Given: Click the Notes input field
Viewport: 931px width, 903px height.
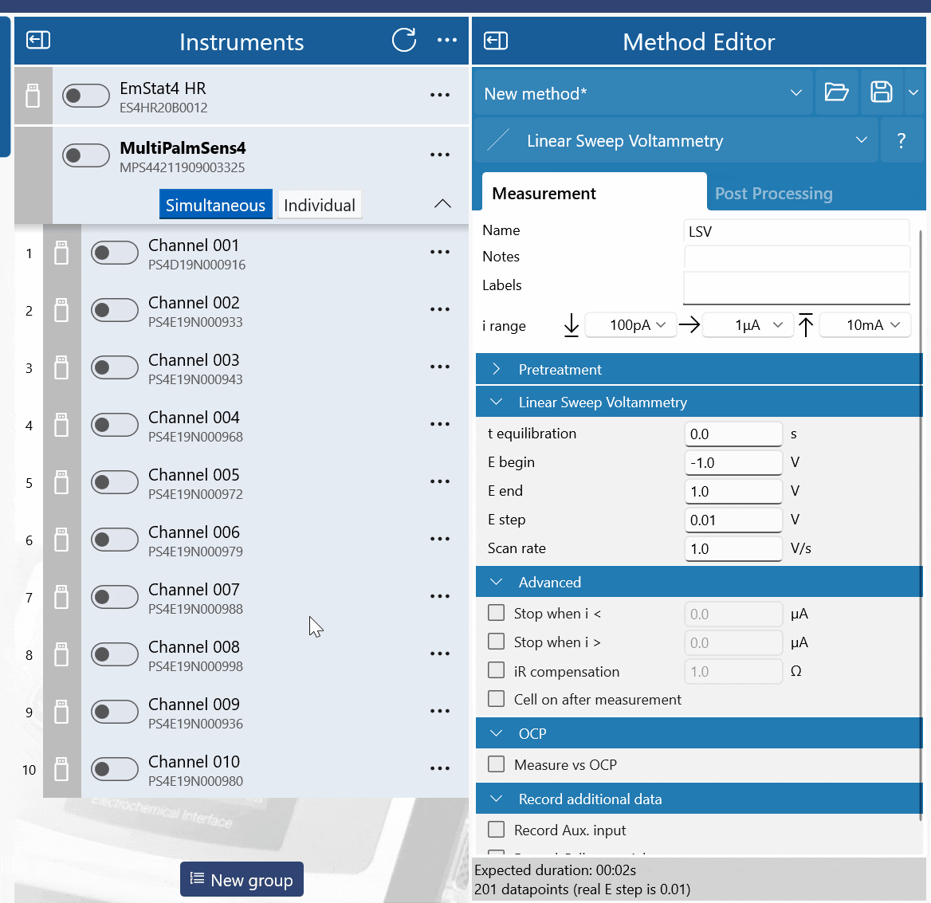Looking at the screenshot, I should [797, 257].
